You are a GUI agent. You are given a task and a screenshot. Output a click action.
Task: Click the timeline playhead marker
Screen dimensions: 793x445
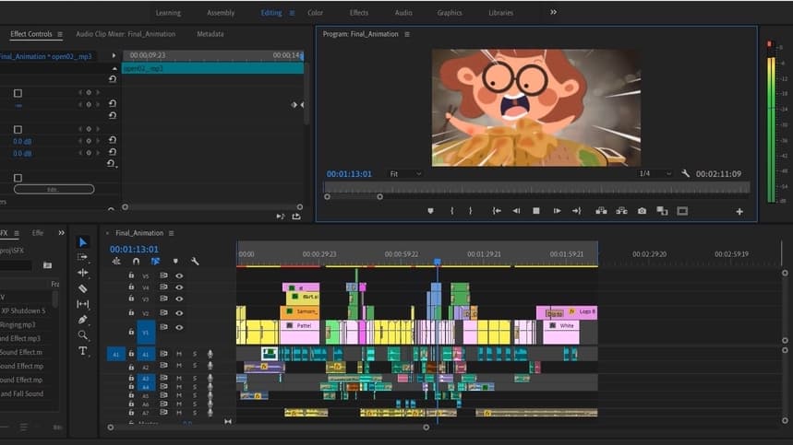(438, 262)
